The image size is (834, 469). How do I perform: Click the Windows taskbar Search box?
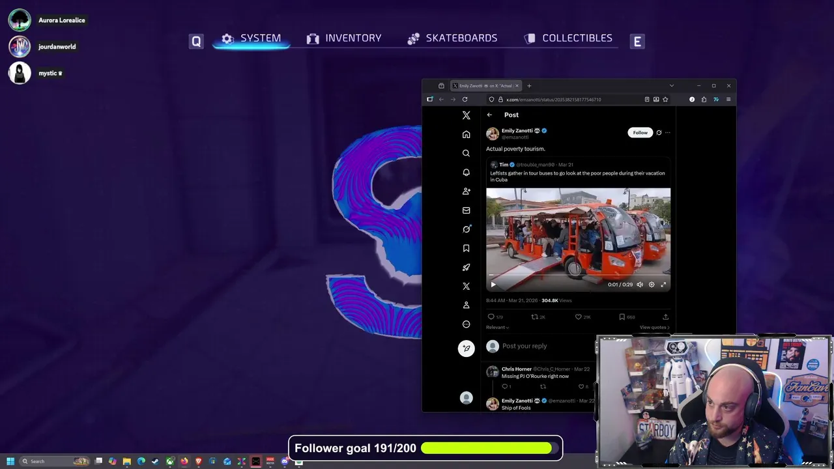pyautogui.click(x=55, y=461)
